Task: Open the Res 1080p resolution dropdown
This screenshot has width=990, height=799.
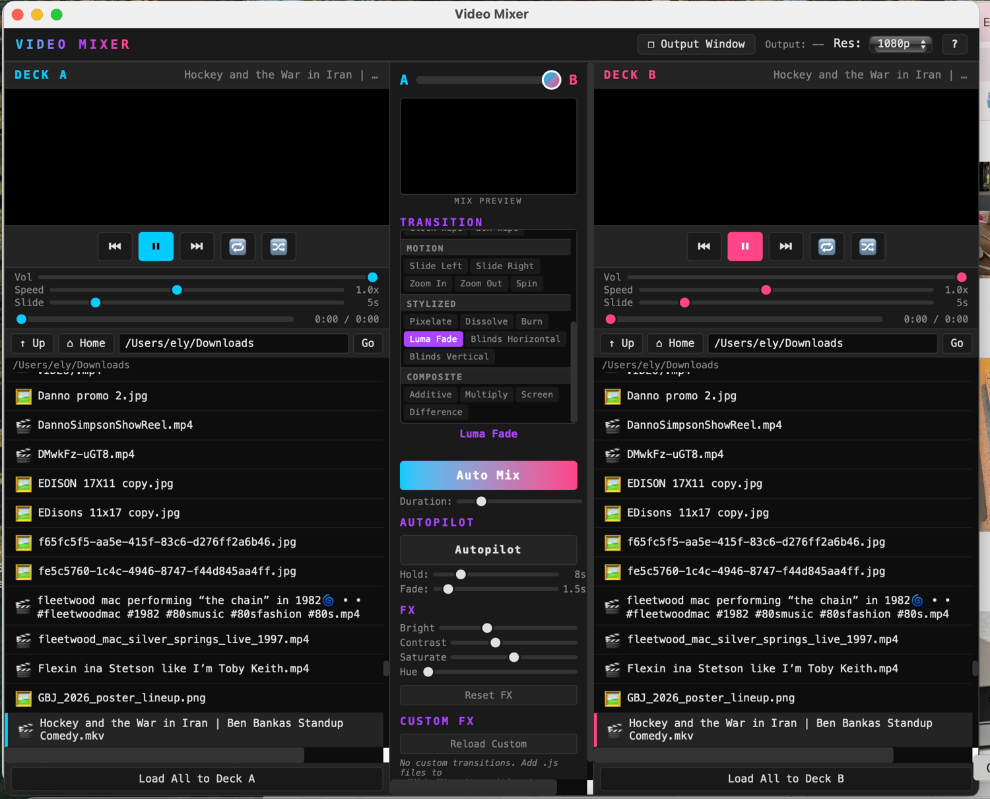Action: click(902, 44)
